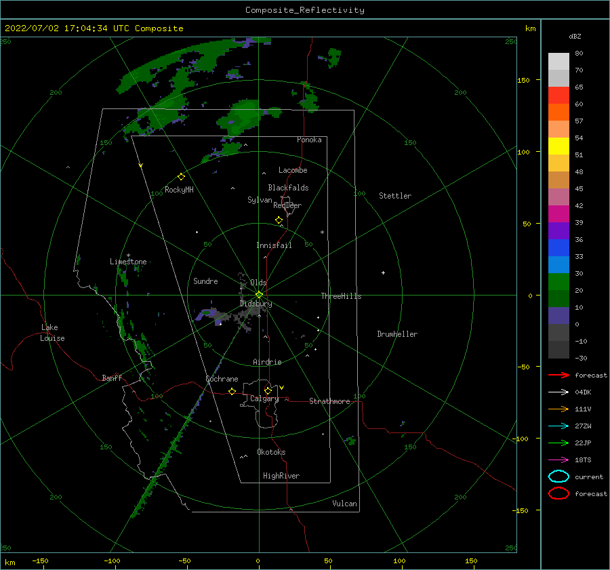Click the Vulcan label
610x570 pixels.
pyautogui.click(x=345, y=504)
